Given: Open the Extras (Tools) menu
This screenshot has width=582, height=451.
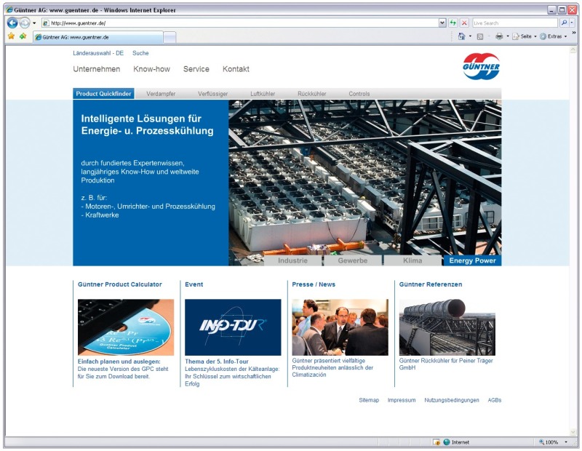Looking at the screenshot, I should coord(554,36).
